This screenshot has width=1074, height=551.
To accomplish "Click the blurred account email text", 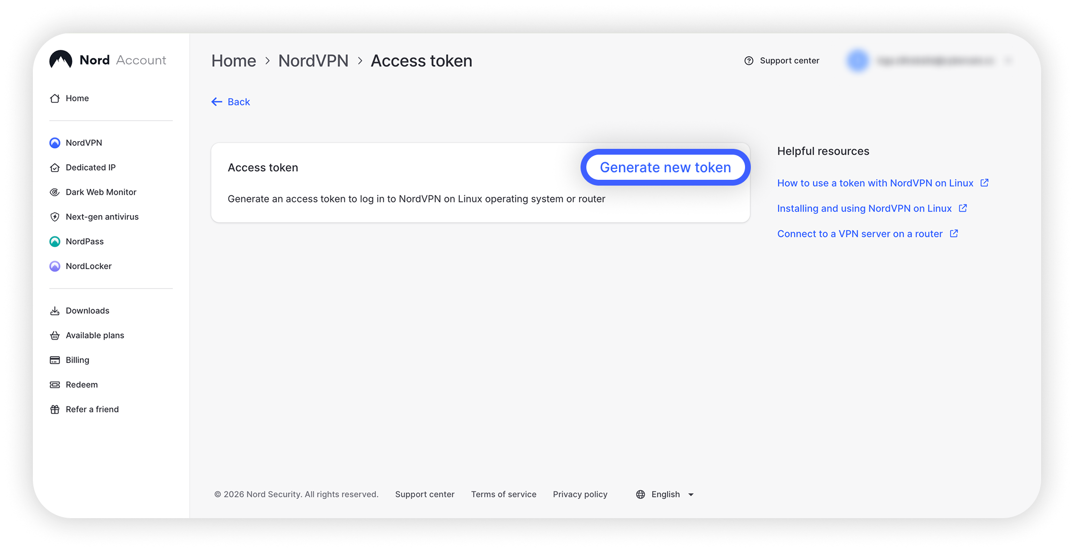I will point(936,60).
